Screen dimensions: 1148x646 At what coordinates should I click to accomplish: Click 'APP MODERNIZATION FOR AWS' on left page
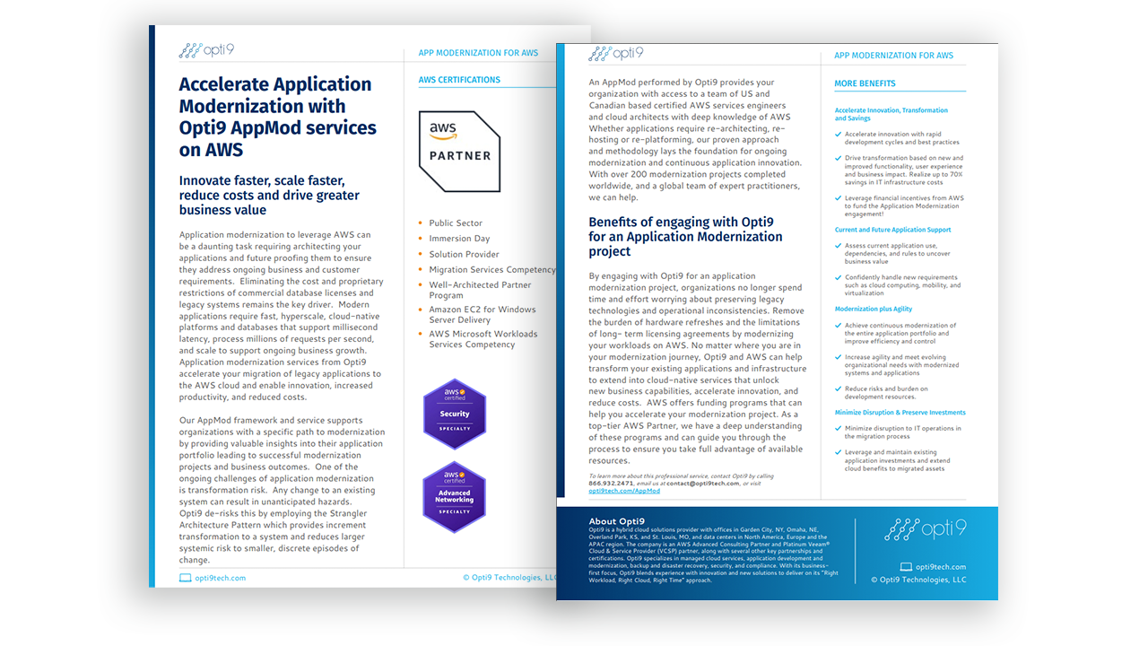click(478, 53)
